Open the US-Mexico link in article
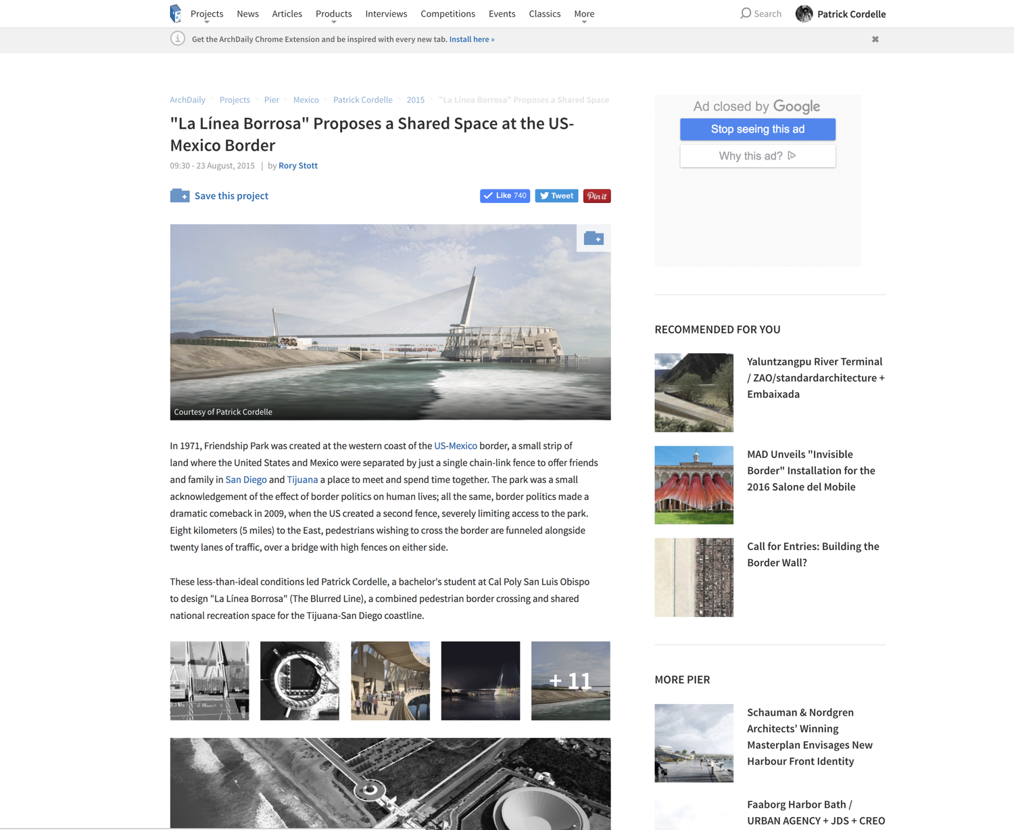This screenshot has width=1014, height=830. 456,446
